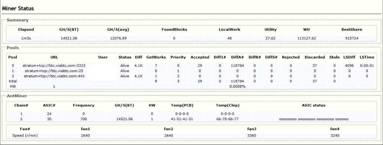383x145 pixels.
Task: Select pool 0 Accepted value 29
Action: point(200,66)
